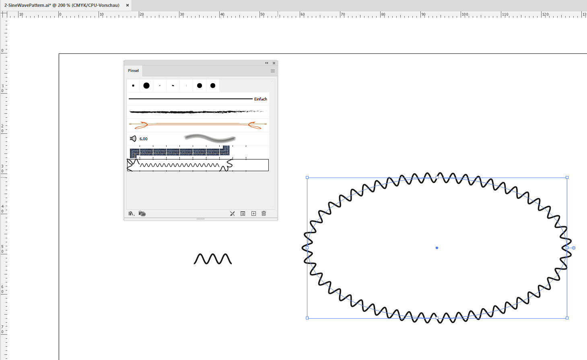Click the center point of the selected ellipse
Screen dimensions: 587x360
pos(437,247)
